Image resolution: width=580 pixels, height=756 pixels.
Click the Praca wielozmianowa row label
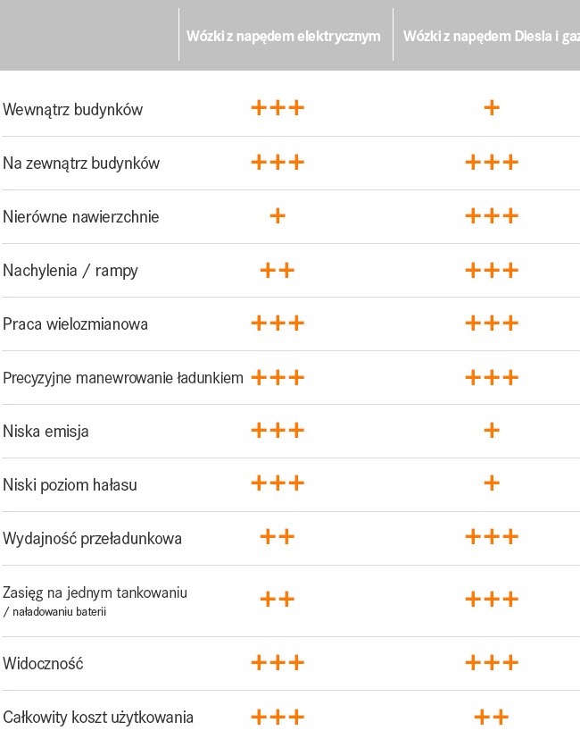[x=76, y=324]
